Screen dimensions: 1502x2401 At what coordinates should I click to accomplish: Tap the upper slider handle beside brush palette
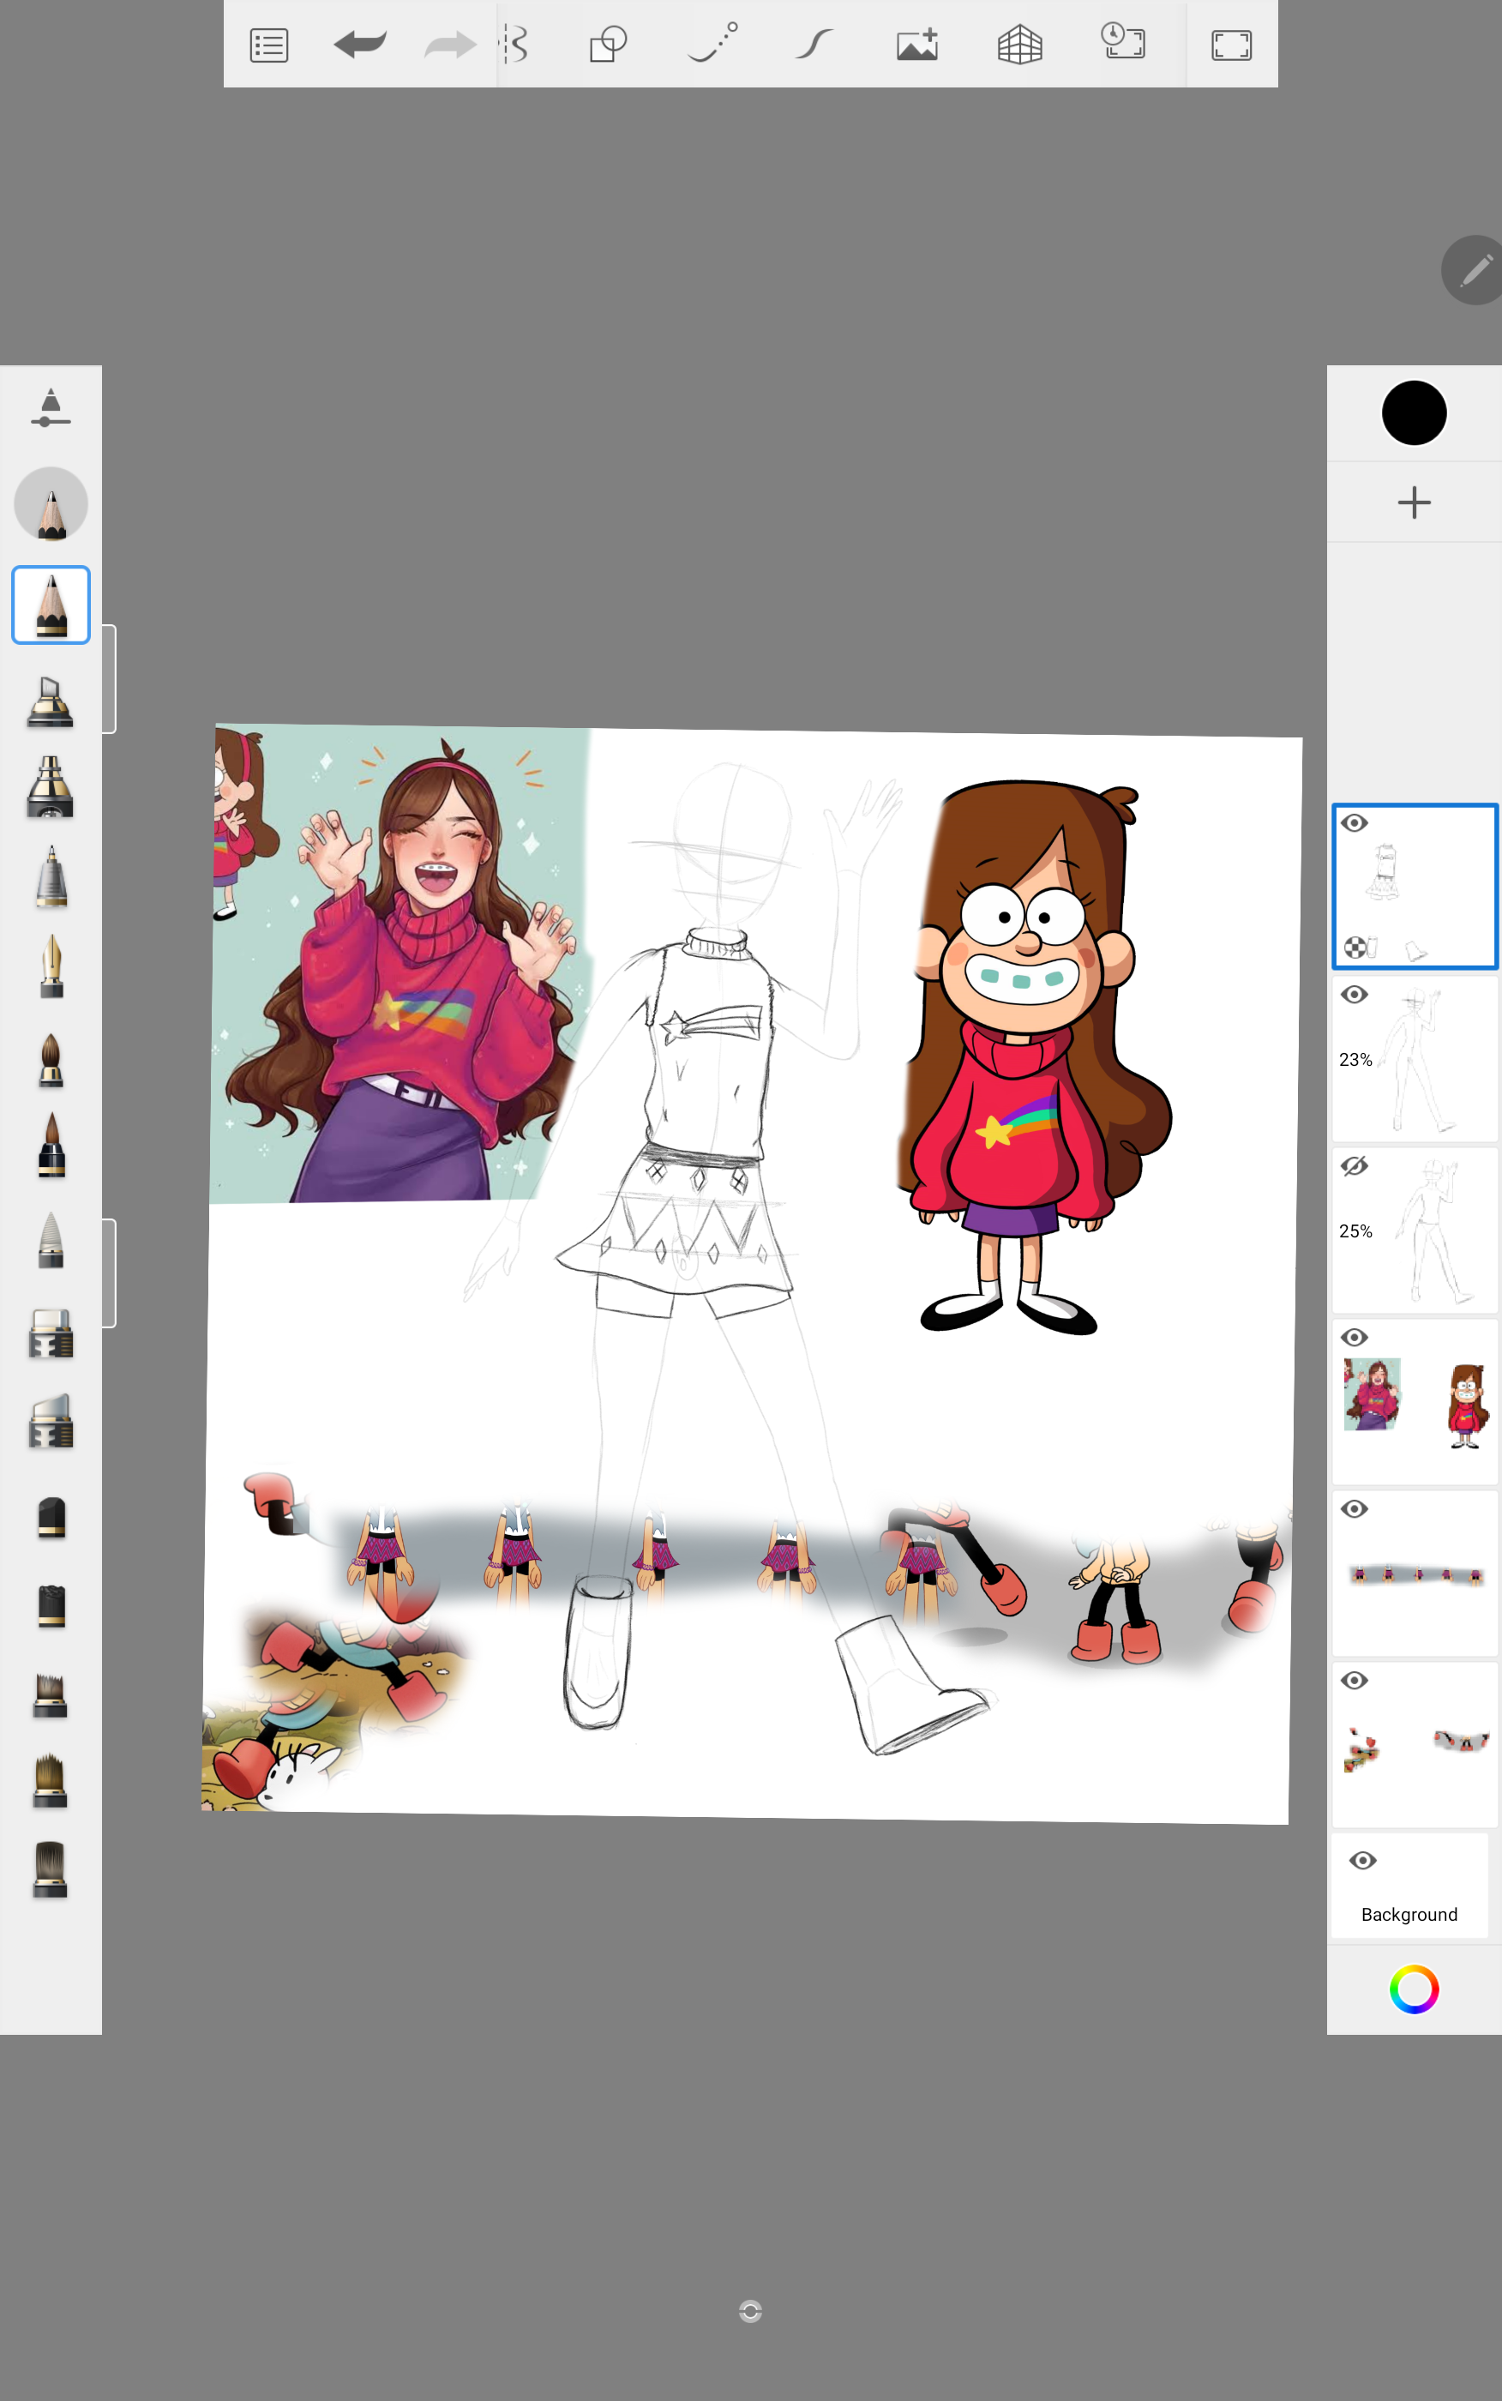pyautogui.click(x=108, y=679)
